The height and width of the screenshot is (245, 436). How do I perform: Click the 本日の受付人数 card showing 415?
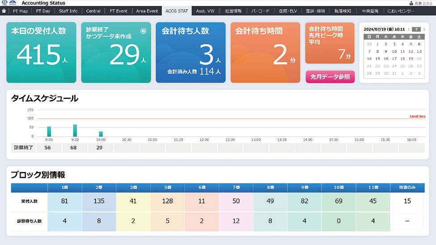41,53
